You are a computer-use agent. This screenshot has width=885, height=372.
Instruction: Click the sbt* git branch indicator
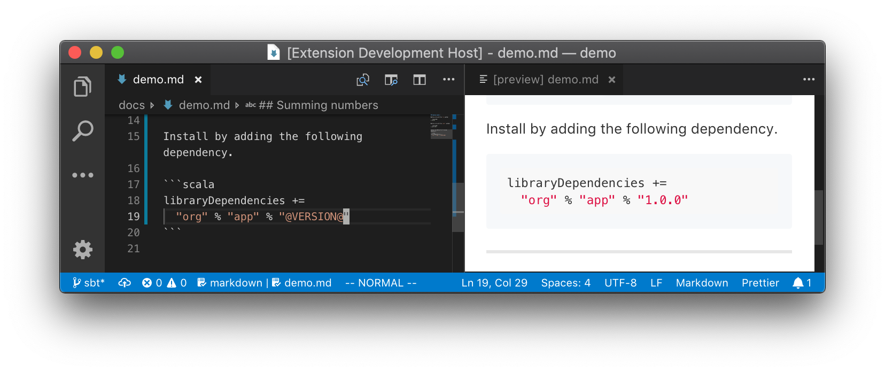click(89, 283)
